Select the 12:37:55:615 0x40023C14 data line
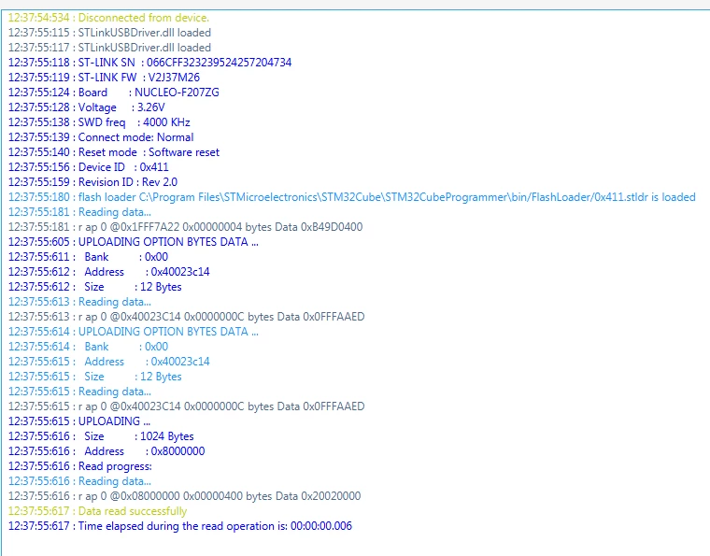Screen dimensions: 710x556 tap(187, 406)
